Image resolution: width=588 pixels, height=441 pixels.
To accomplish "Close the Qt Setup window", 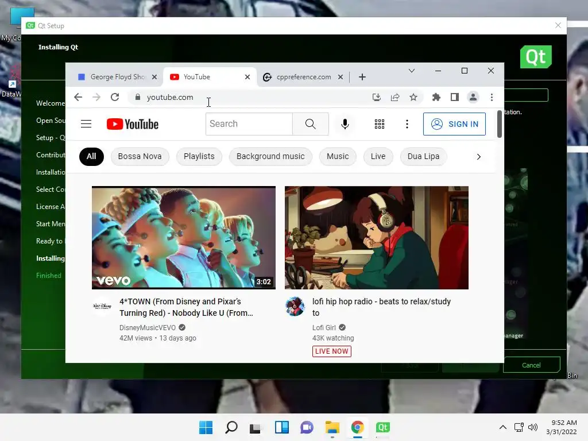I will point(558,25).
